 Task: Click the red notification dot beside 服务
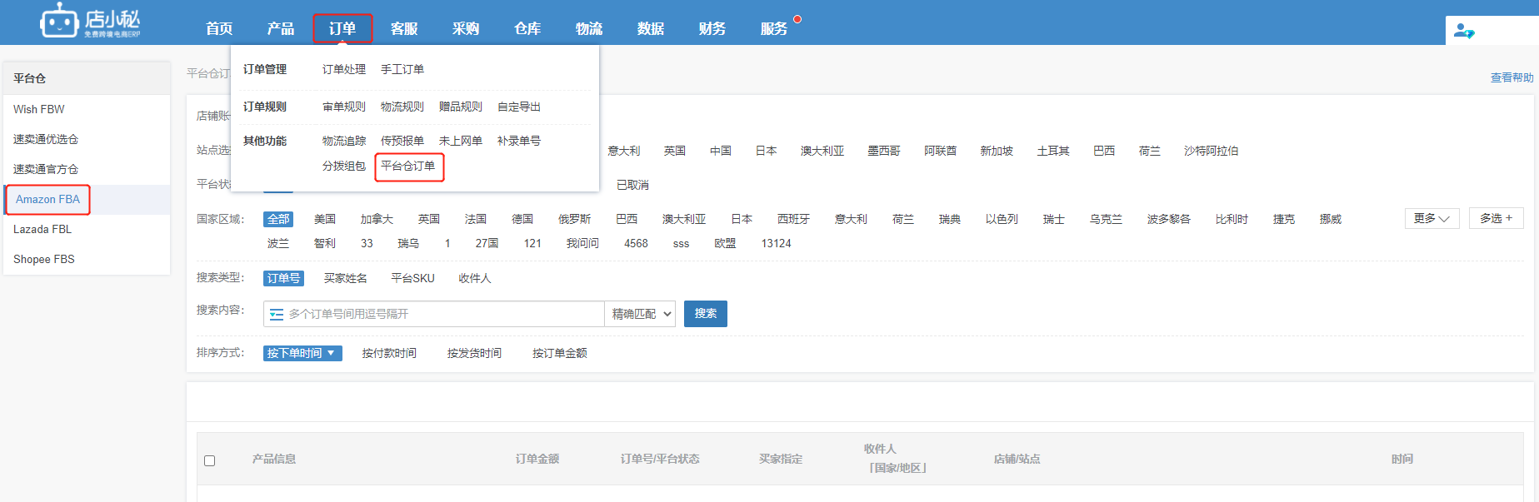[x=797, y=19]
